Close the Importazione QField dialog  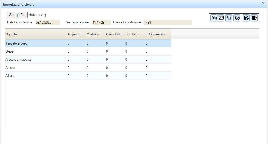pyautogui.click(x=263, y=3)
